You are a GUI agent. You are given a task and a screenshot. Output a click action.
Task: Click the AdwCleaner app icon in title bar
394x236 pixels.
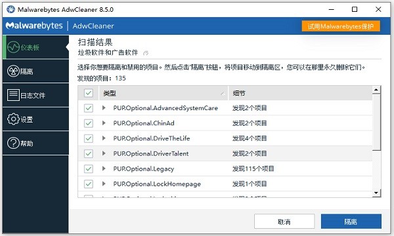pos(11,9)
